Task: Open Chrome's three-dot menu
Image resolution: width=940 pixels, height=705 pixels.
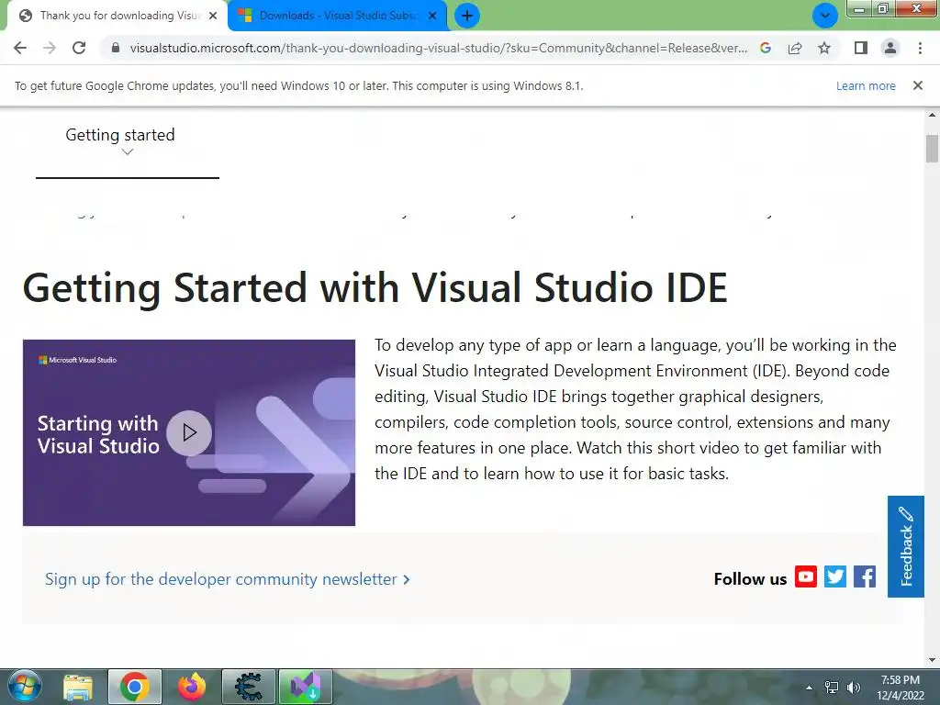Action: pyautogui.click(x=920, y=48)
